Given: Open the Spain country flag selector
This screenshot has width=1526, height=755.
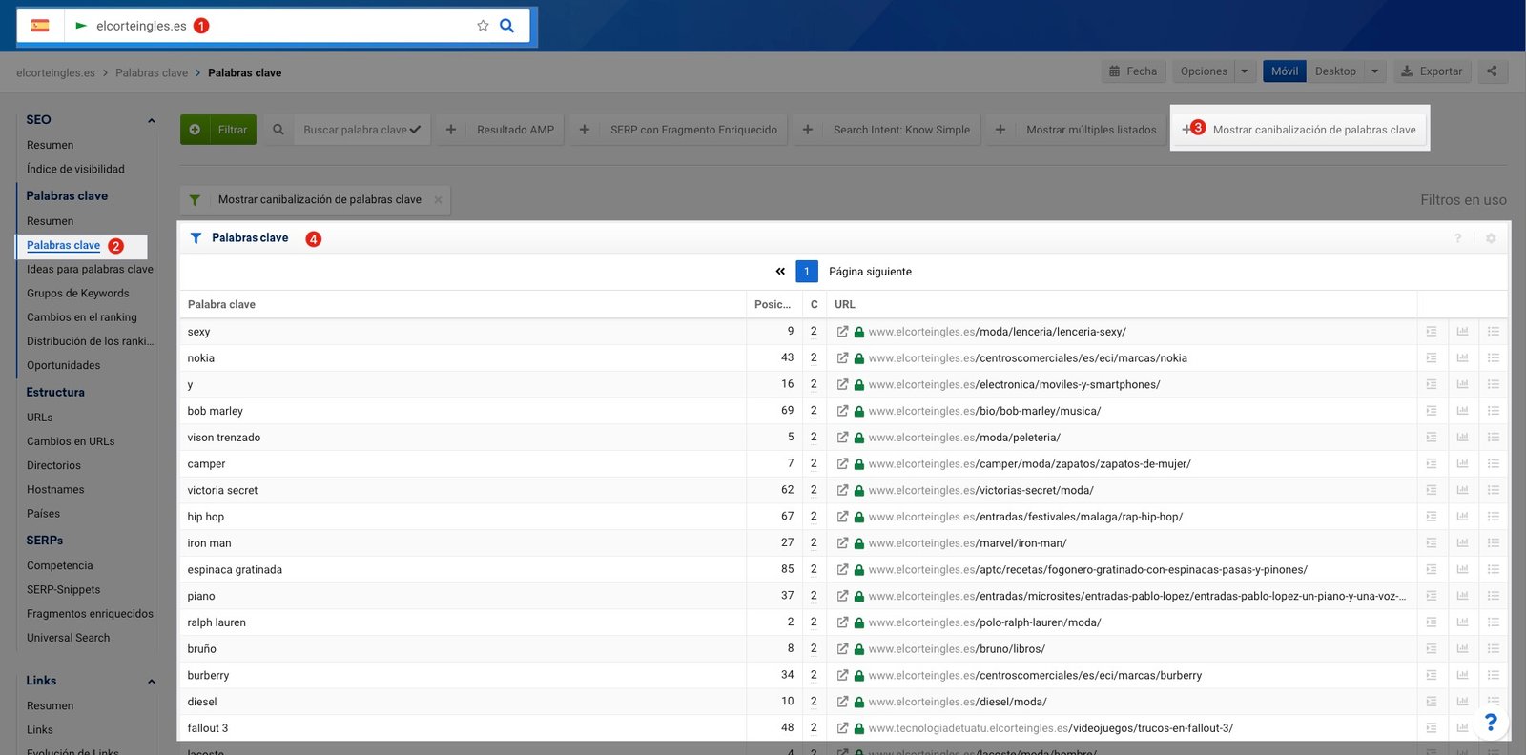Looking at the screenshot, I should 40,26.
